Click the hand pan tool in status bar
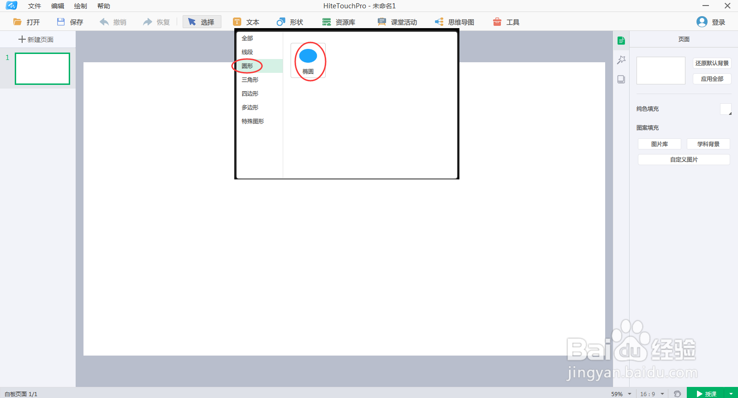 677,393
